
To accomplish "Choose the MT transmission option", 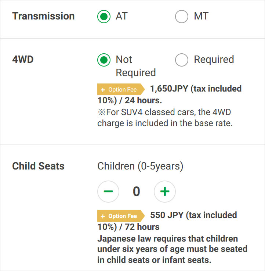I will (182, 17).
